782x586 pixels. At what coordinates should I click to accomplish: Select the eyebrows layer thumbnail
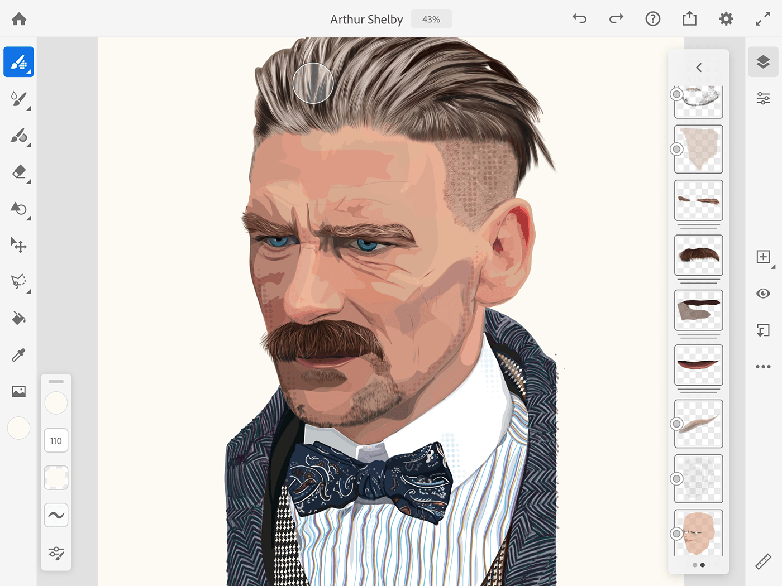pyautogui.click(x=699, y=200)
